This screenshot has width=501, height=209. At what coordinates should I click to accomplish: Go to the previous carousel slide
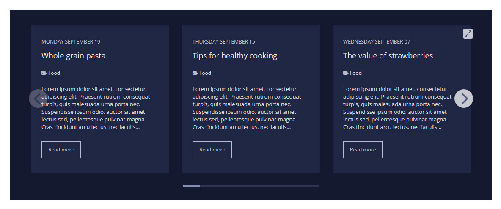point(38,99)
